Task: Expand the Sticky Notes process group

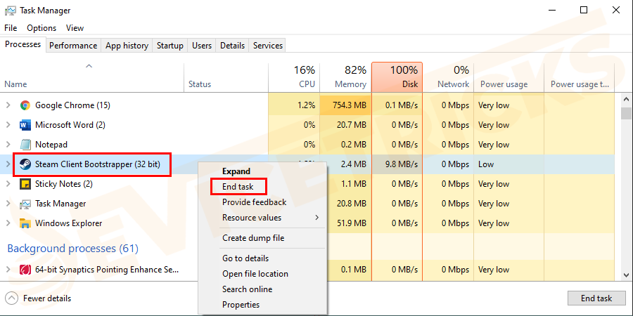Action: click(8, 184)
